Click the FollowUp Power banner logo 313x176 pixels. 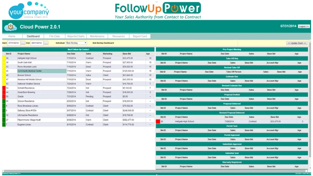point(158,10)
